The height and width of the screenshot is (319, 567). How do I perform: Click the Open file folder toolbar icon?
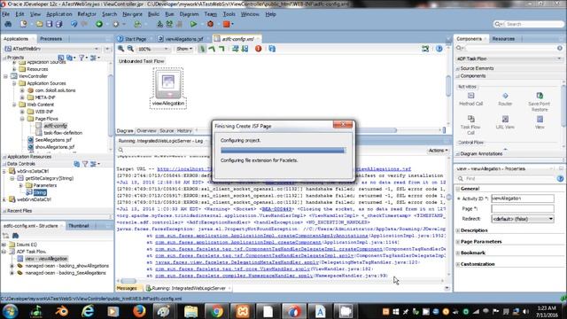39,24
